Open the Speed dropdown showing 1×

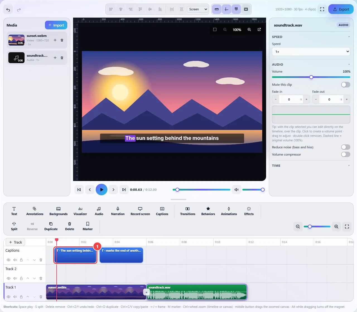311,52
